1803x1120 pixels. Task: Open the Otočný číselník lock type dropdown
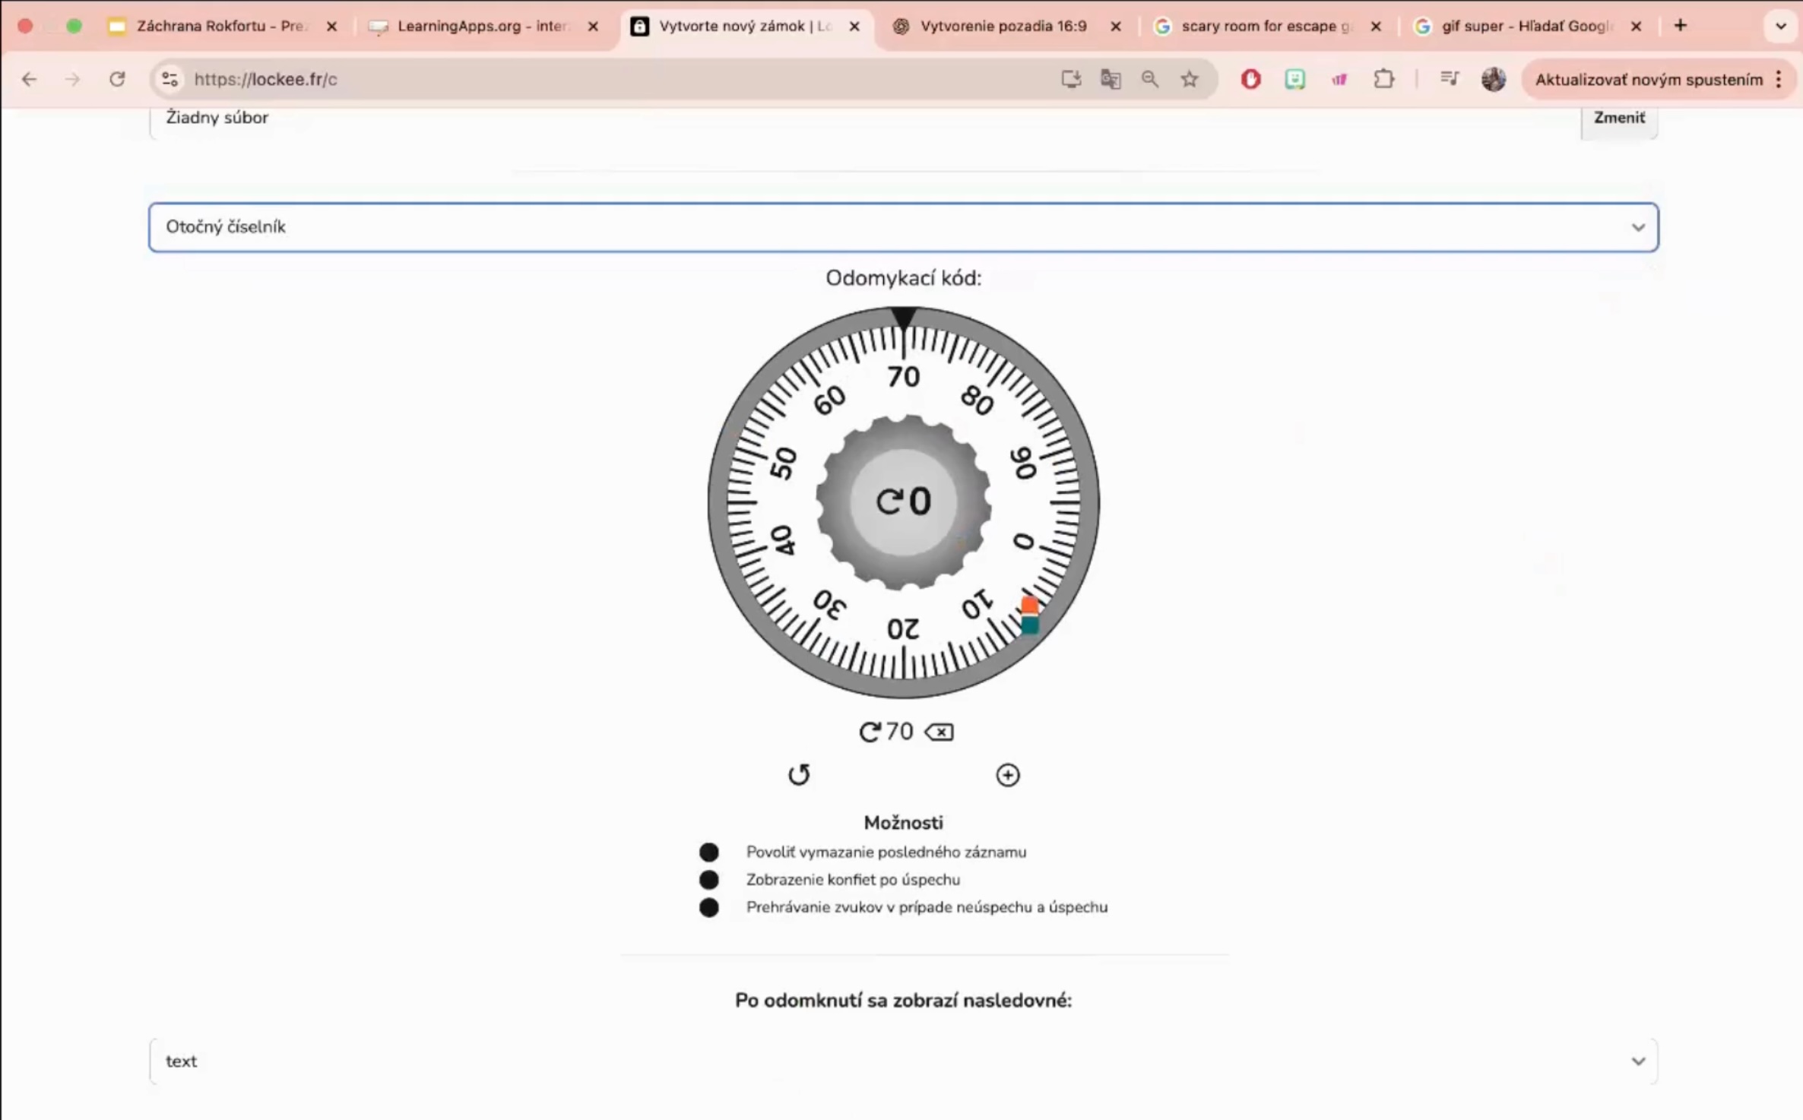click(x=903, y=227)
